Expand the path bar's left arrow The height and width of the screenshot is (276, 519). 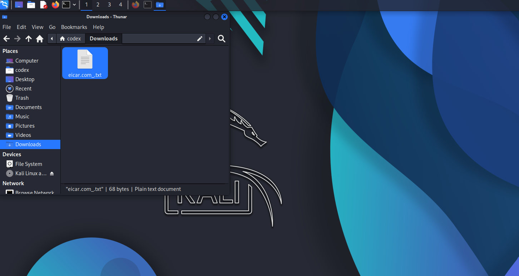pyautogui.click(x=52, y=39)
